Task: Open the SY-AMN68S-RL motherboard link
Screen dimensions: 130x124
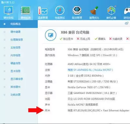Action: tap(90, 70)
